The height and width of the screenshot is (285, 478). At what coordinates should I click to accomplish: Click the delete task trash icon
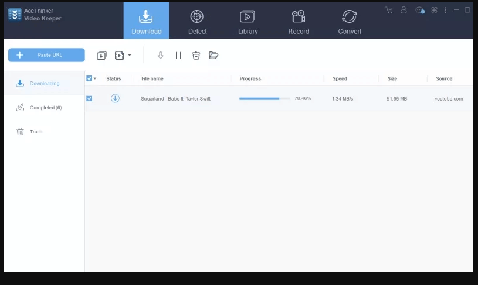click(196, 56)
